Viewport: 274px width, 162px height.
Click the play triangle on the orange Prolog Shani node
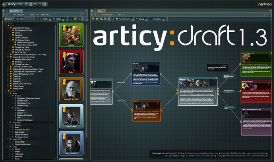point(158,103)
